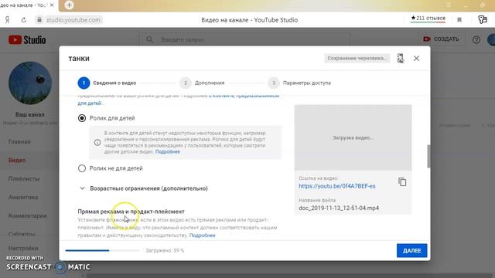Click the Yandex 'Я' browser button
The image size is (495, 278).
[x=7, y=20]
